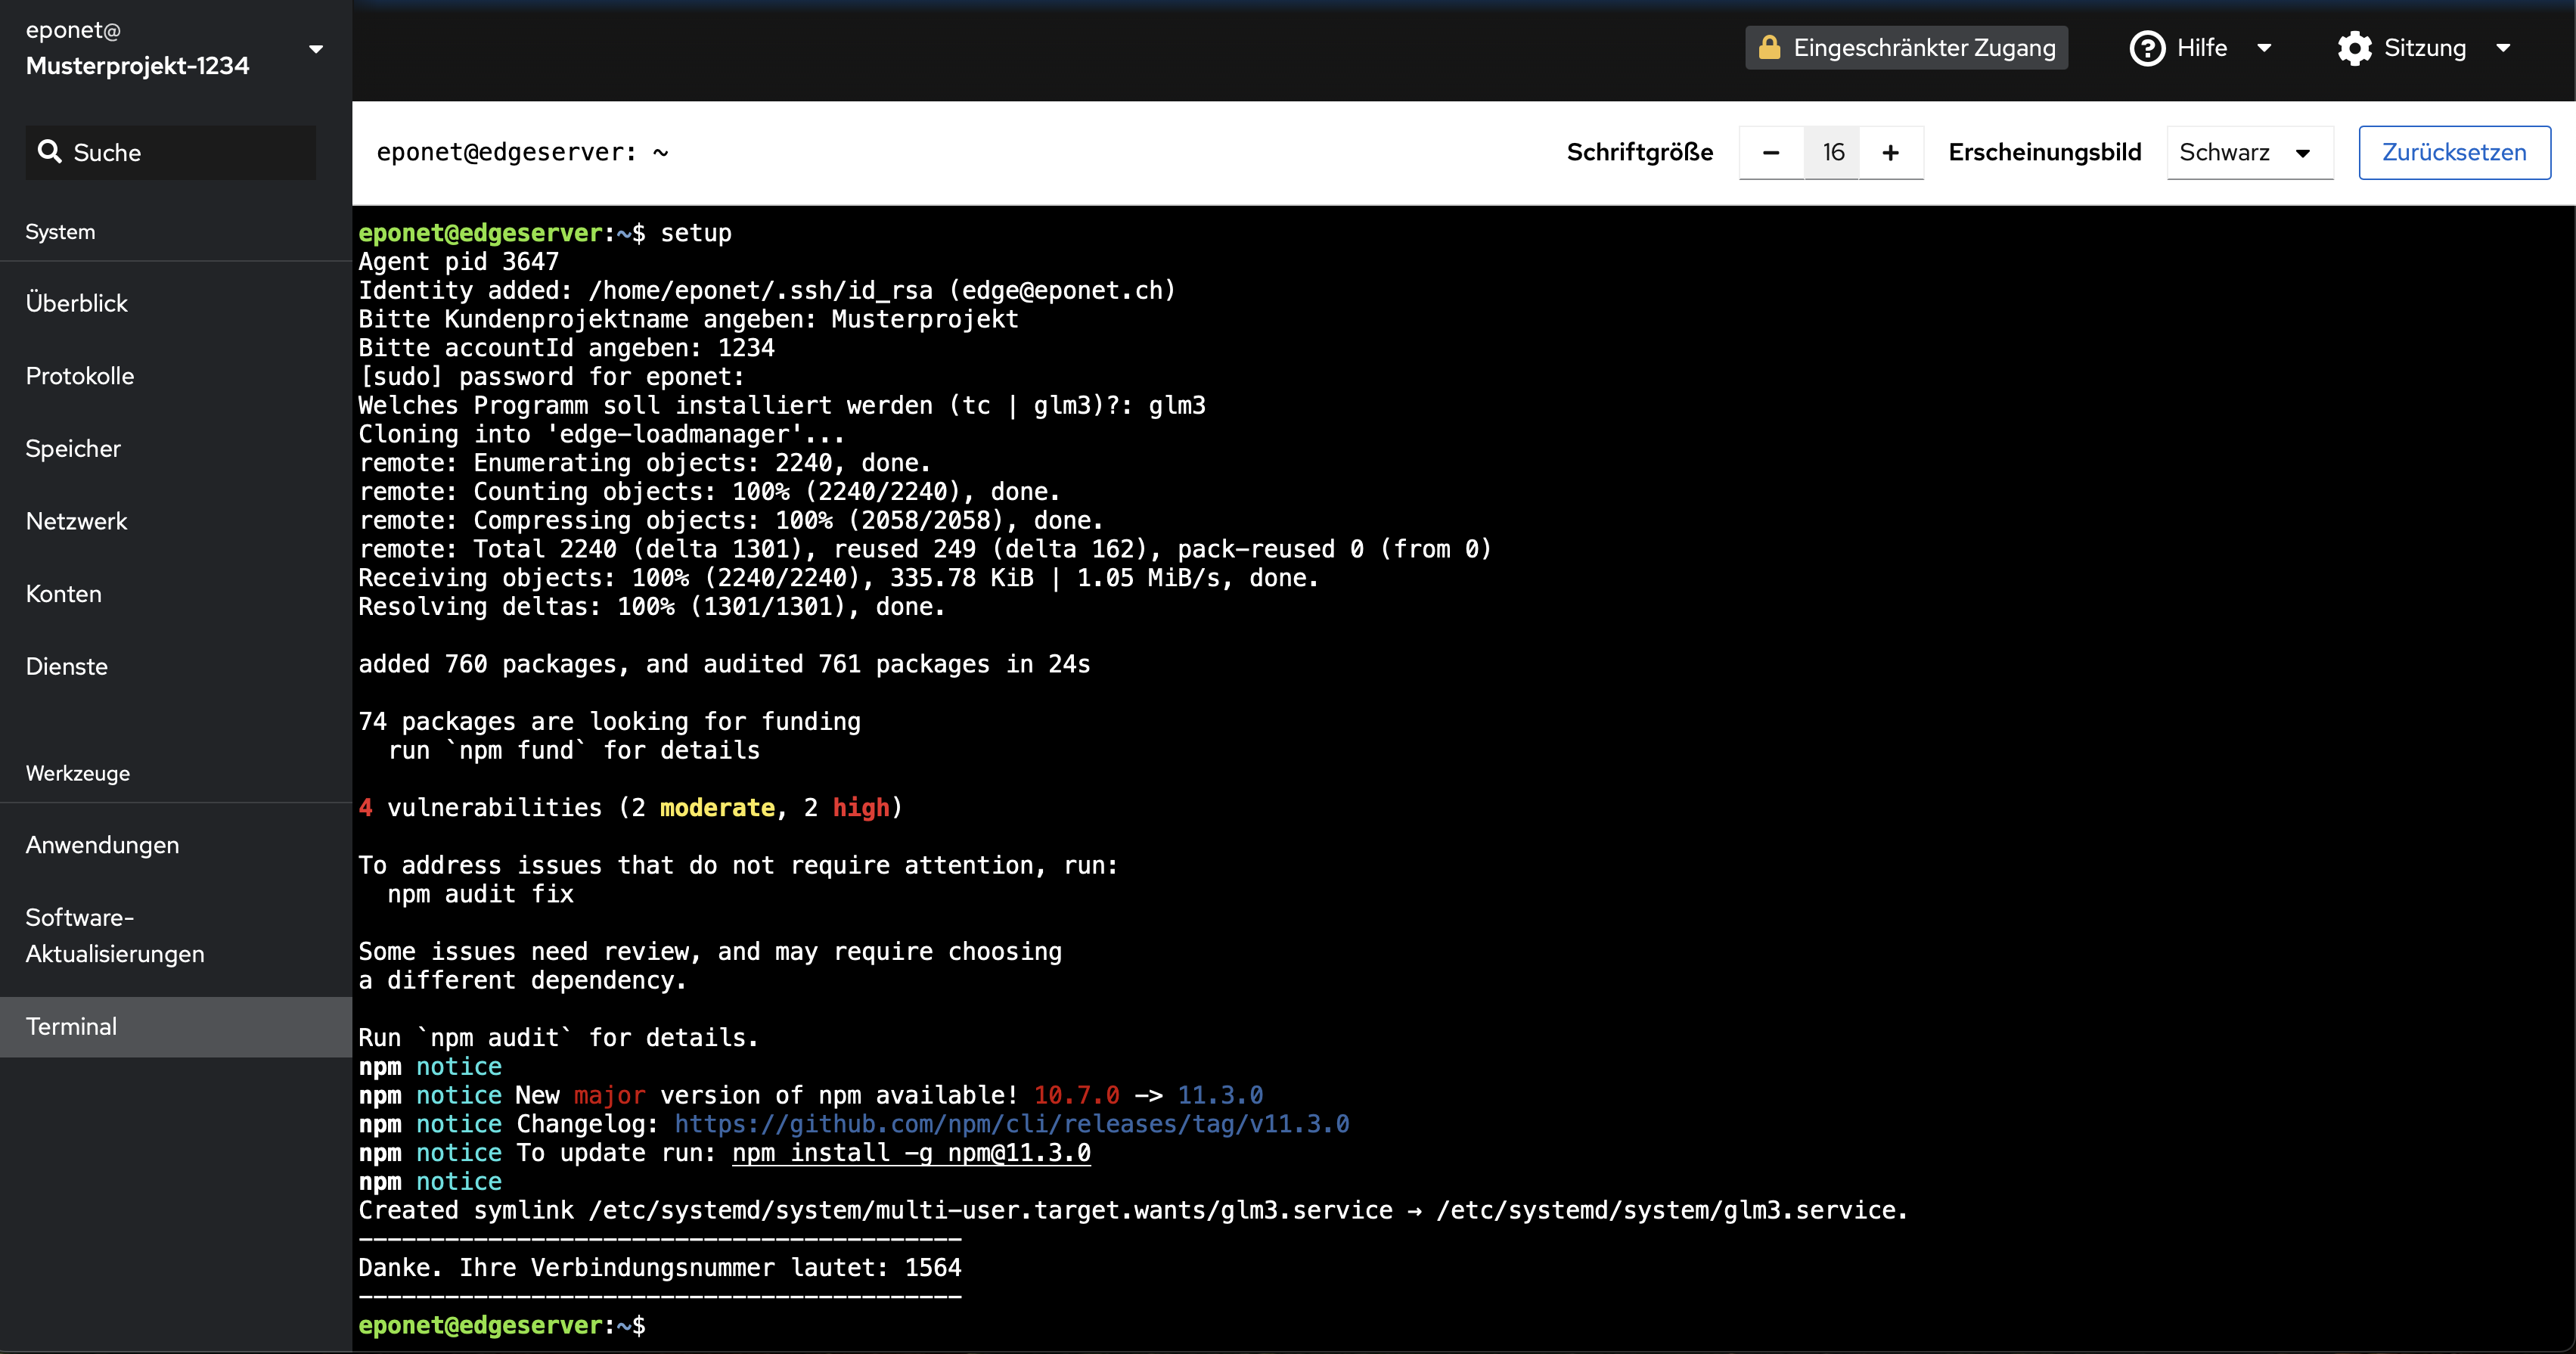Open Anwendungen in the sidebar
The height and width of the screenshot is (1354, 2576).
click(x=176, y=845)
